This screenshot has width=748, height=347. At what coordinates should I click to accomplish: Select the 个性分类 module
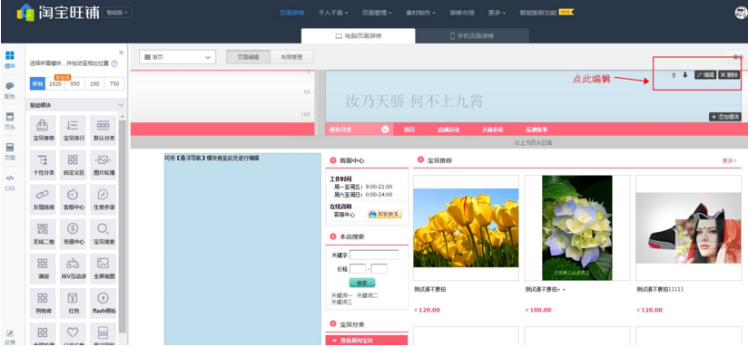(43, 165)
